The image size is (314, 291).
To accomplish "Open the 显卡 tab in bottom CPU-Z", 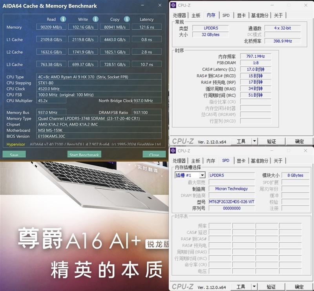I will 241,161.
